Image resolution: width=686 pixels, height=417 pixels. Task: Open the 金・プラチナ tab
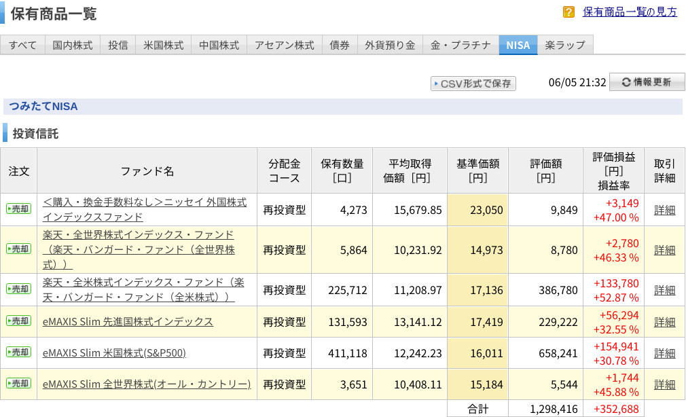461,45
